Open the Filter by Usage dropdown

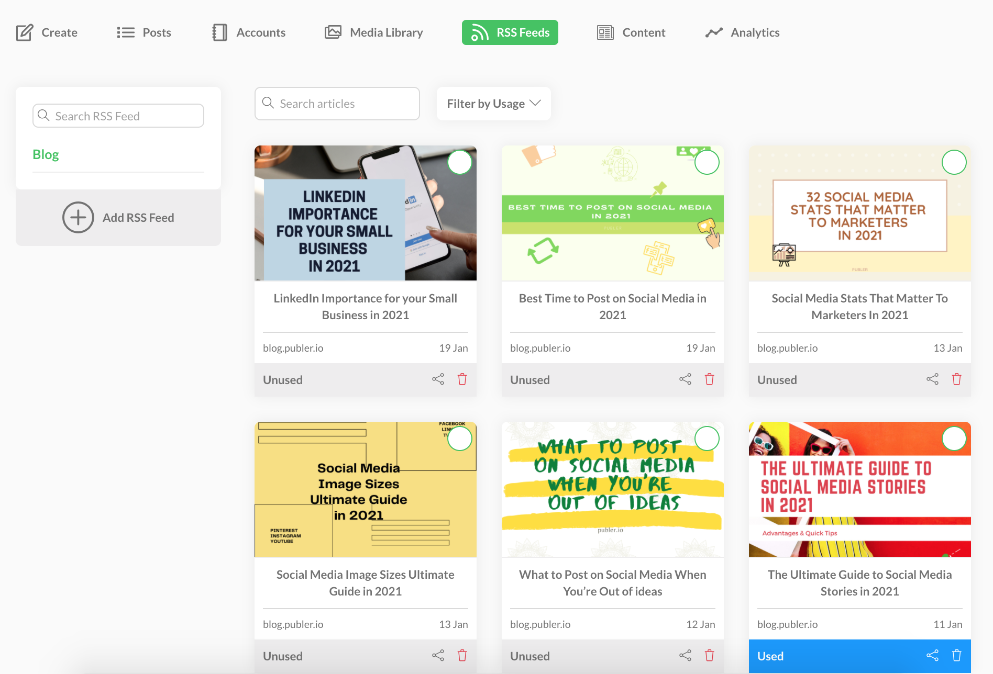493,103
